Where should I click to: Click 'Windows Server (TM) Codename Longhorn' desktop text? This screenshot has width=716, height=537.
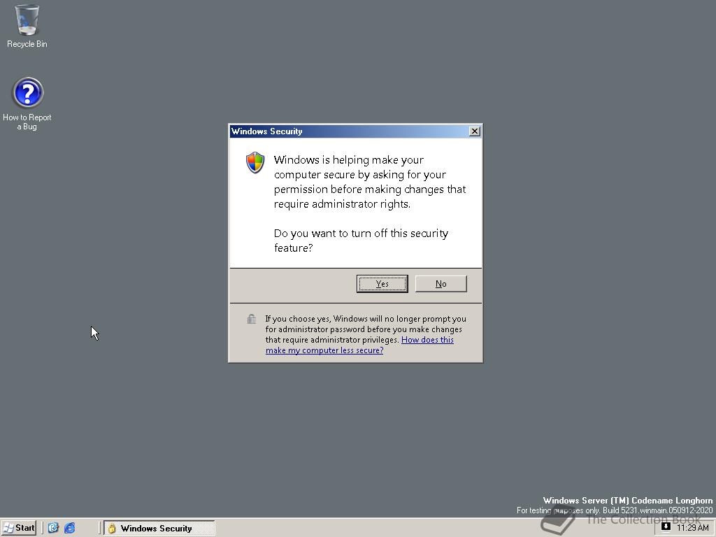(x=627, y=501)
